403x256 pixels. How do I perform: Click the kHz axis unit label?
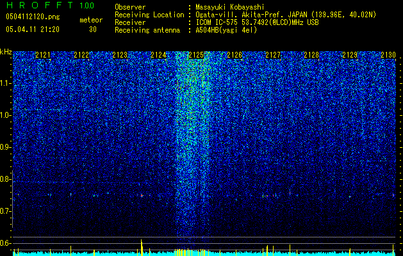point(6,52)
